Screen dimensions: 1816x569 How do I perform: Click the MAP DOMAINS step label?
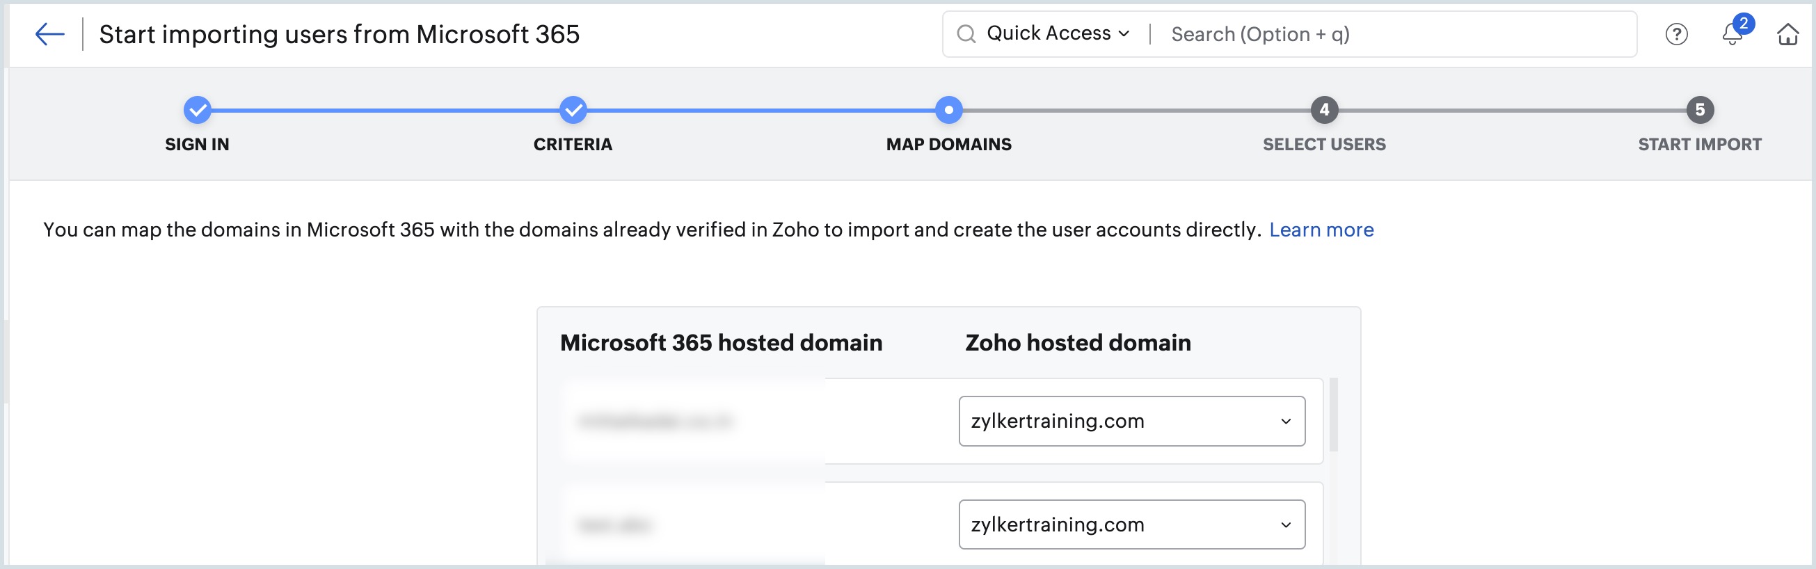[x=949, y=145]
